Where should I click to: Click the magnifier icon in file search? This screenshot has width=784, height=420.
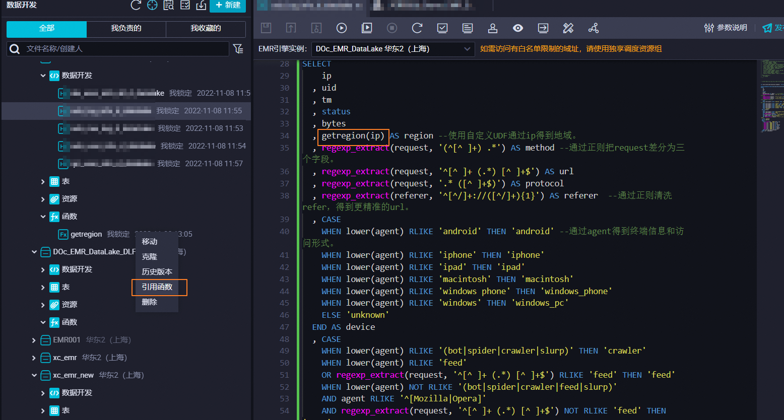coord(15,49)
